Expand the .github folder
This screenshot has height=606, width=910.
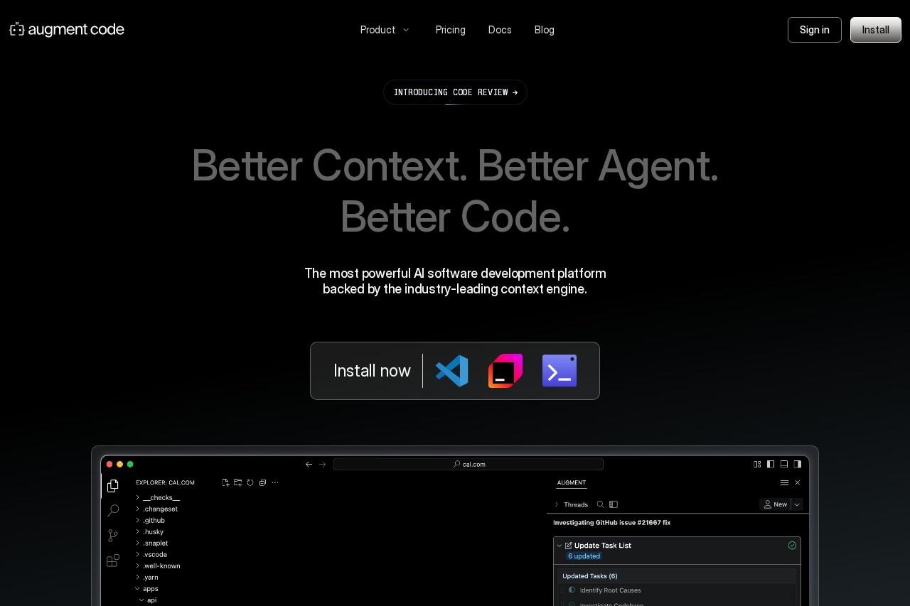[154, 520]
